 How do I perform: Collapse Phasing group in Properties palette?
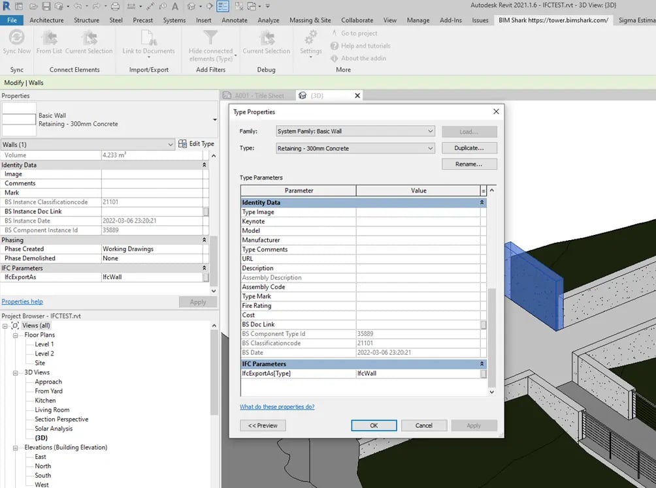coord(204,240)
